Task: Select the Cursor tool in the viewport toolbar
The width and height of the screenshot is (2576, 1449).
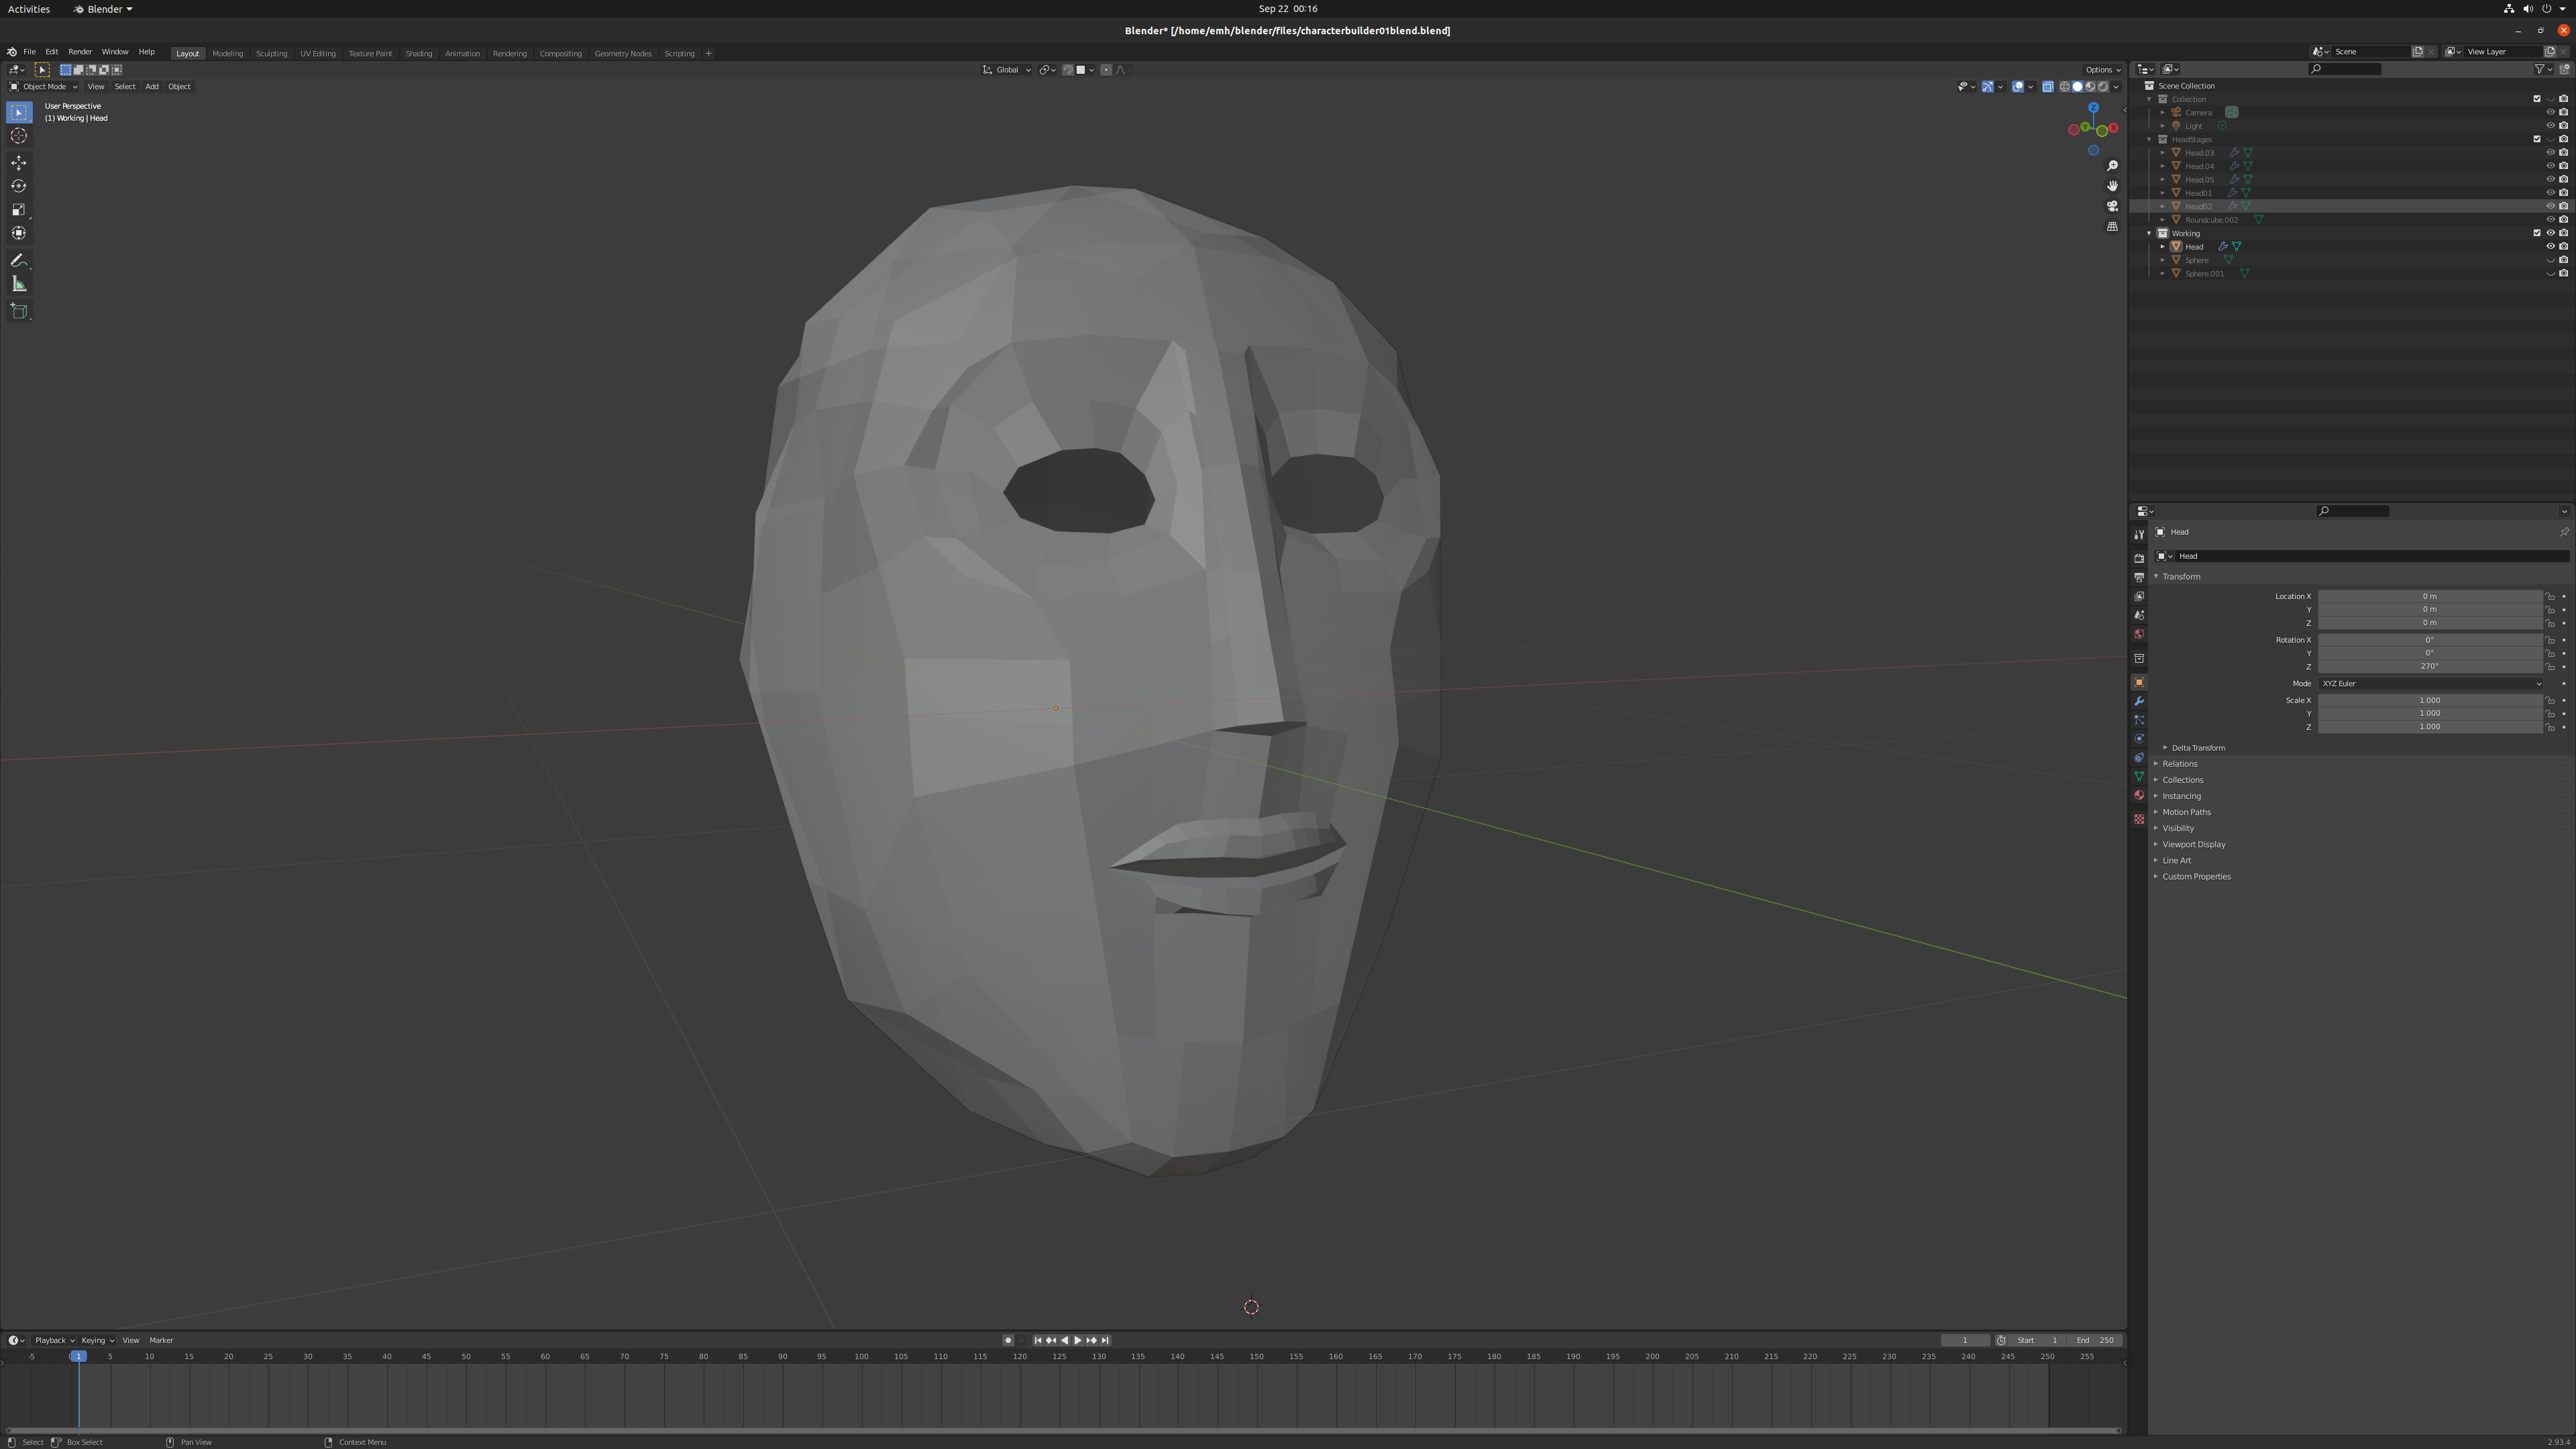Action: click(x=19, y=136)
